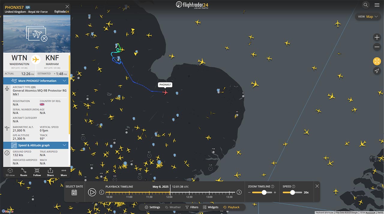Click the PHONX57 map label
The image size is (384, 214).
point(165,85)
